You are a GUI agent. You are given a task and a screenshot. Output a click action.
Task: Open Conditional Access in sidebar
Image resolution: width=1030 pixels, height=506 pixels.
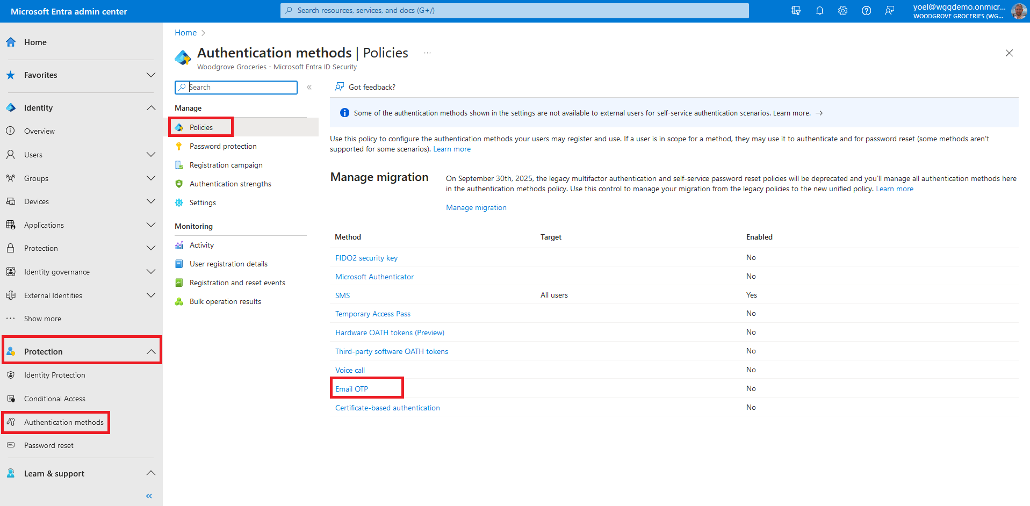(x=54, y=399)
